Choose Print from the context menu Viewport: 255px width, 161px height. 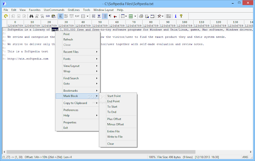[77, 34]
